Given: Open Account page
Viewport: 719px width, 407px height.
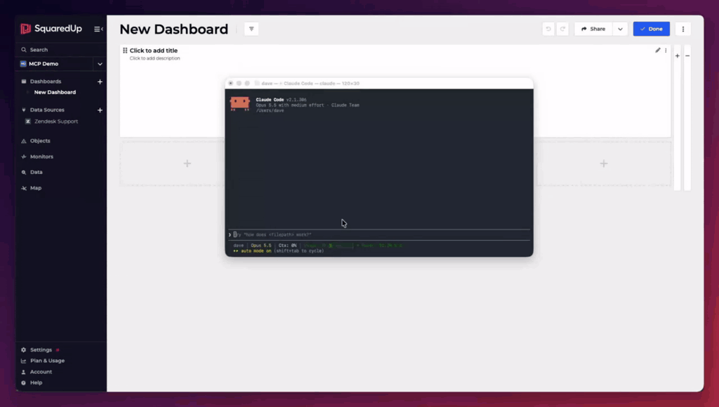Looking at the screenshot, I should click(41, 372).
